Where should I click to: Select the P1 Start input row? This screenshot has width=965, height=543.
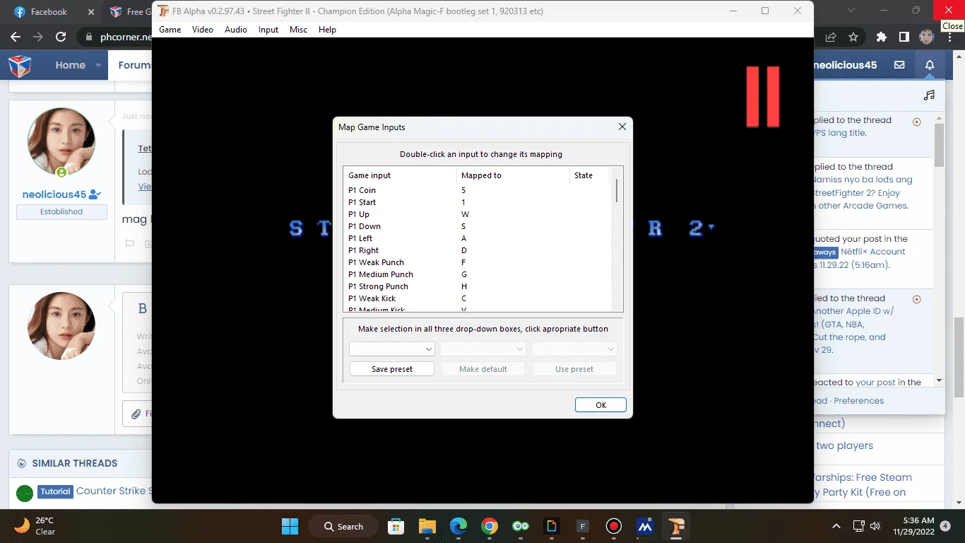(476, 202)
